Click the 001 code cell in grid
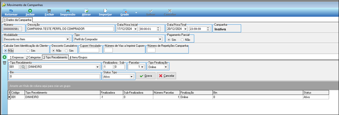This screenshot has width=339, height=115. (x=18, y=97)
